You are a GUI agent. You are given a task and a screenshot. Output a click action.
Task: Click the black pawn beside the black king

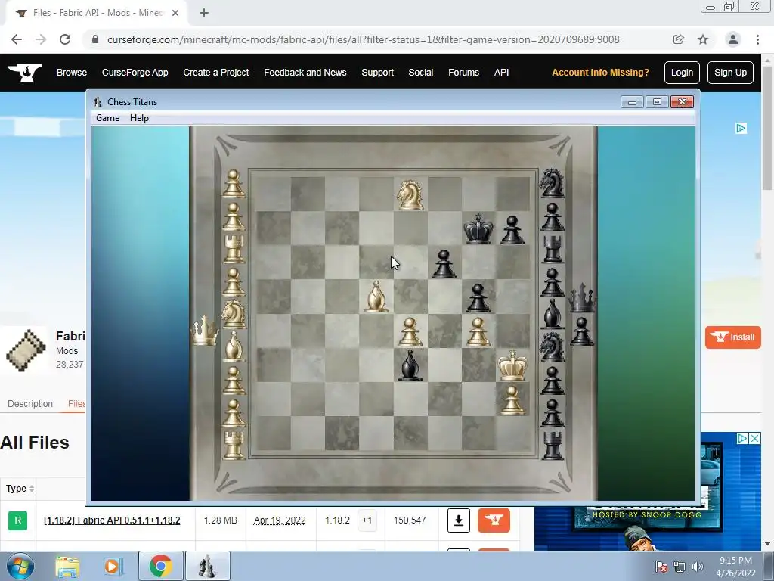[x=512, y=230]
